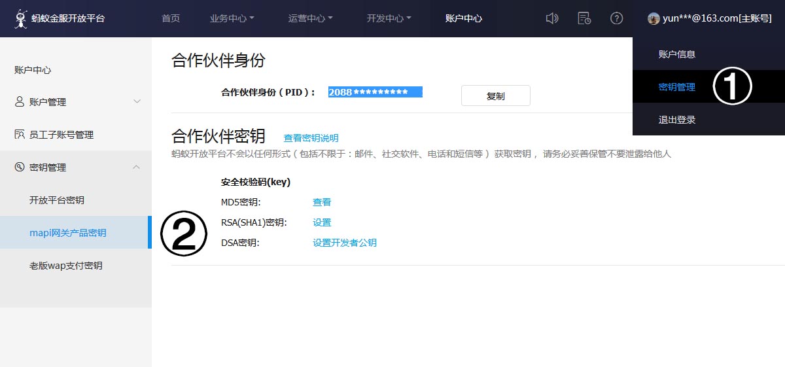Select the highlighted PID 2088 field
The image size is (785, 367).
[x=375, y=92]
